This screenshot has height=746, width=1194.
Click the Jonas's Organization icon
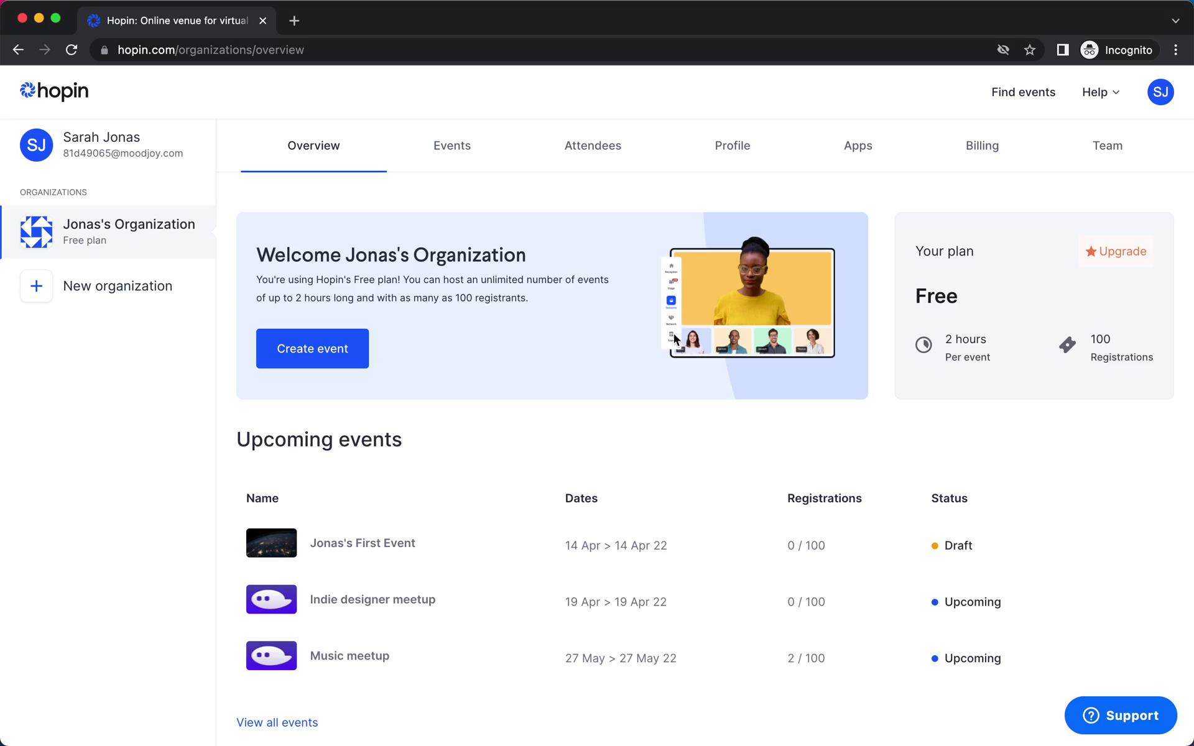click(x=36, y=231)
